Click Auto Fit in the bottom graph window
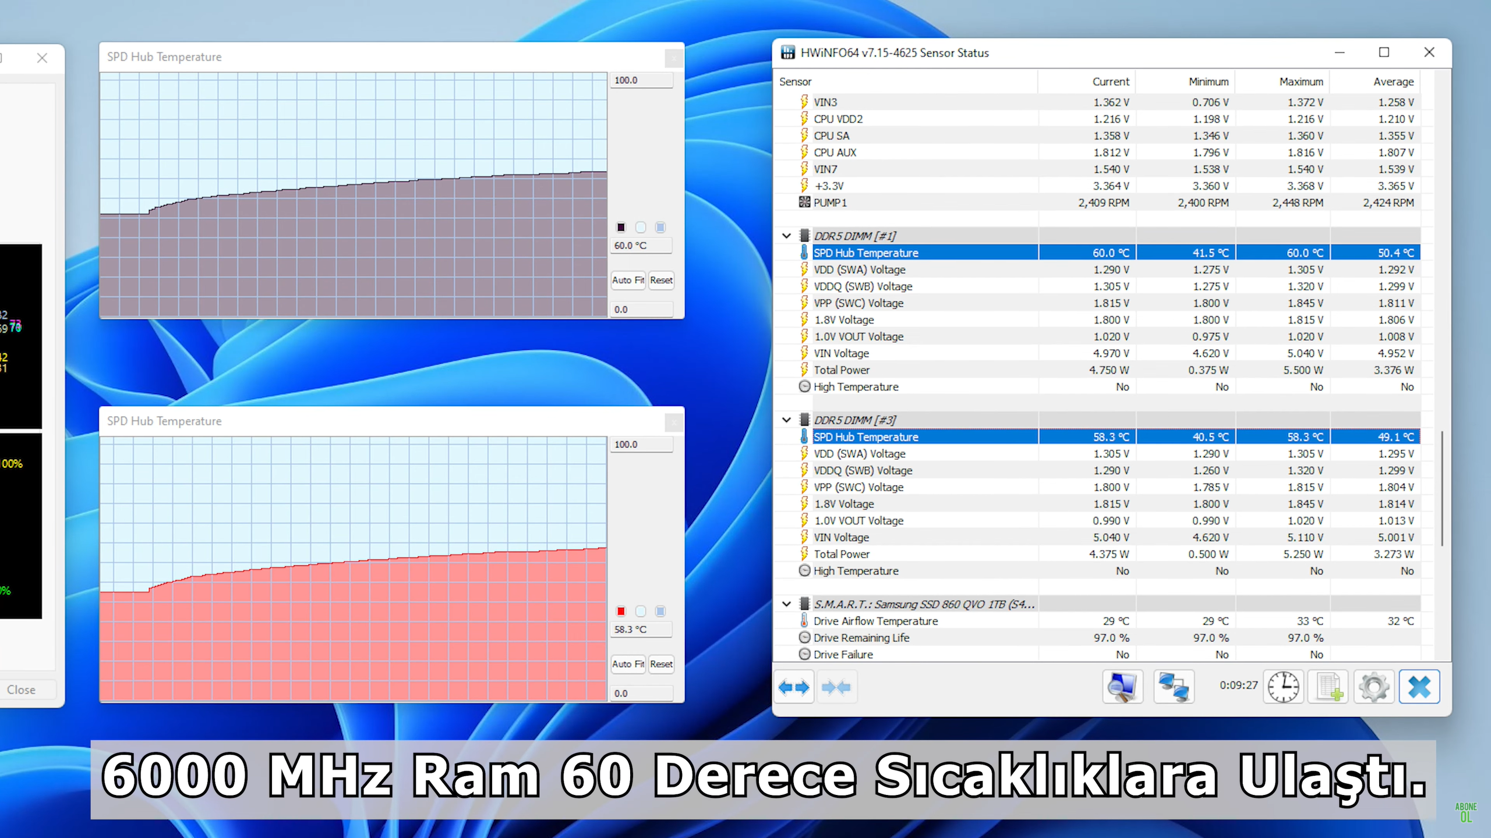1491x838 pixels. pos(628,664)
